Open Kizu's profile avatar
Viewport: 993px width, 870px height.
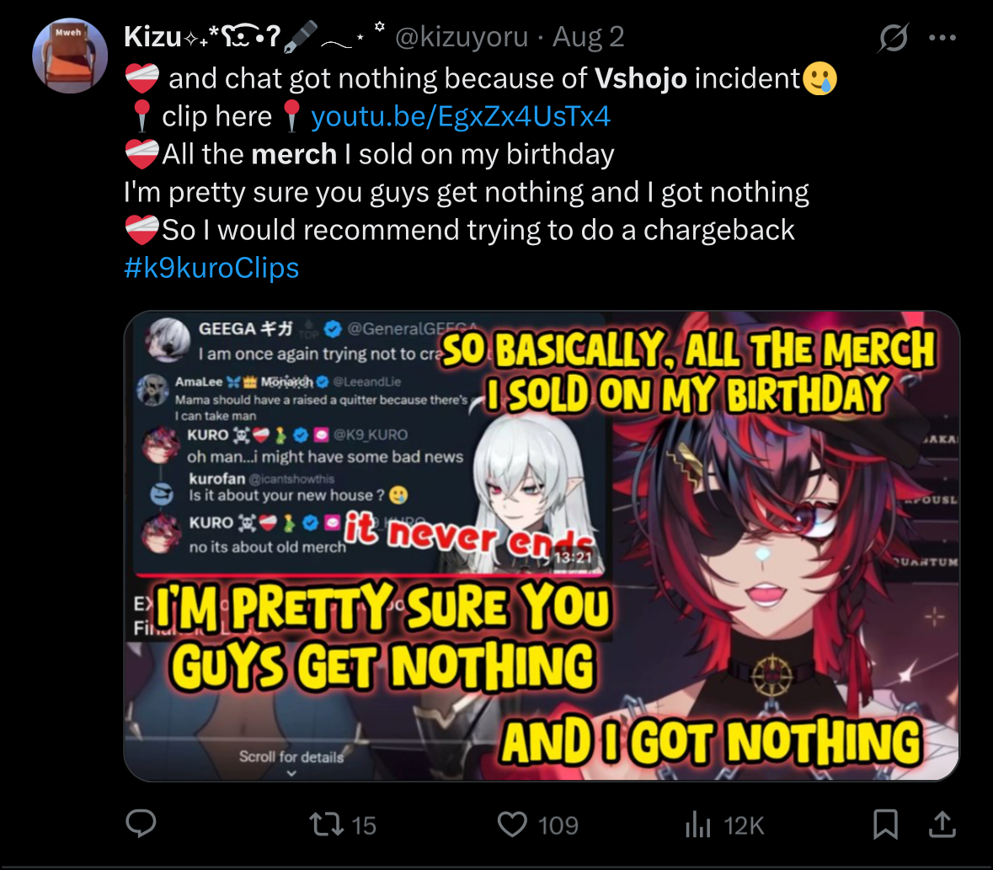coord(70,56)
